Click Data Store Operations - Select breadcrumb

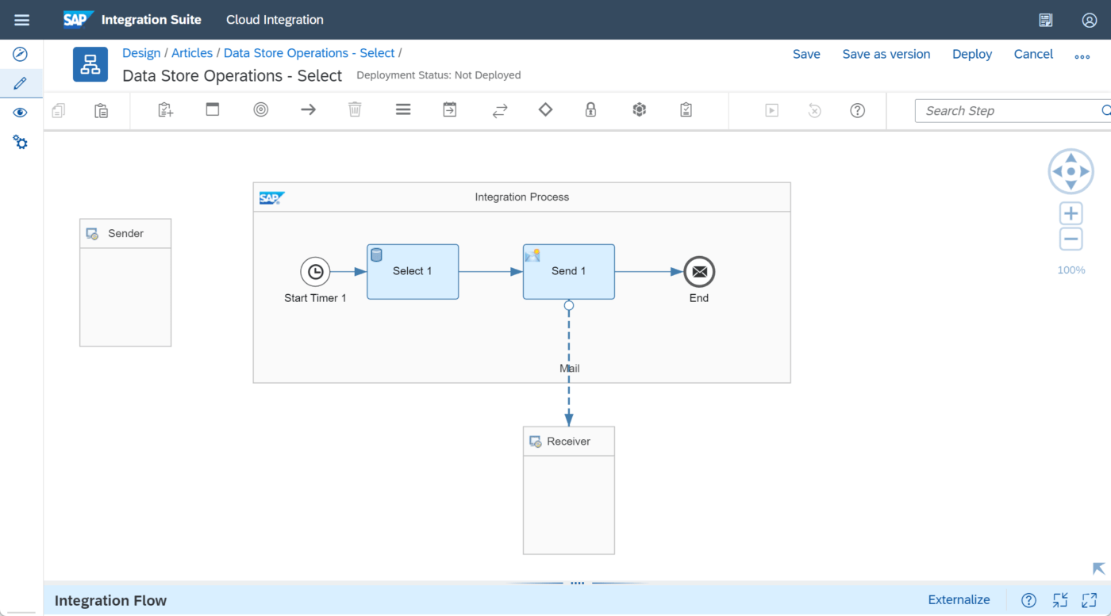(309, 53)
